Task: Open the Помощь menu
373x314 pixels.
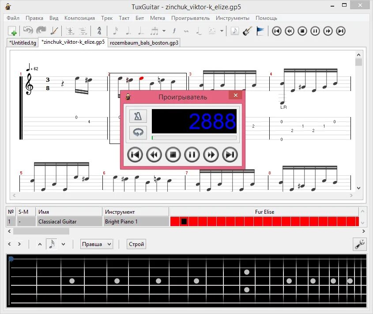Action: [266, 18]
